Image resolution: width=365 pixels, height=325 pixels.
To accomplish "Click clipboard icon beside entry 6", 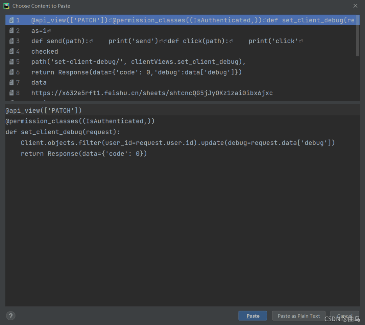I will click(11, 72).
